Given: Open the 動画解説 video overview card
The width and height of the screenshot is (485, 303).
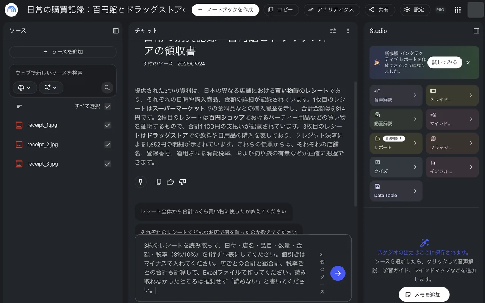Looking at the screenshot, I should (x=396, y=119).
